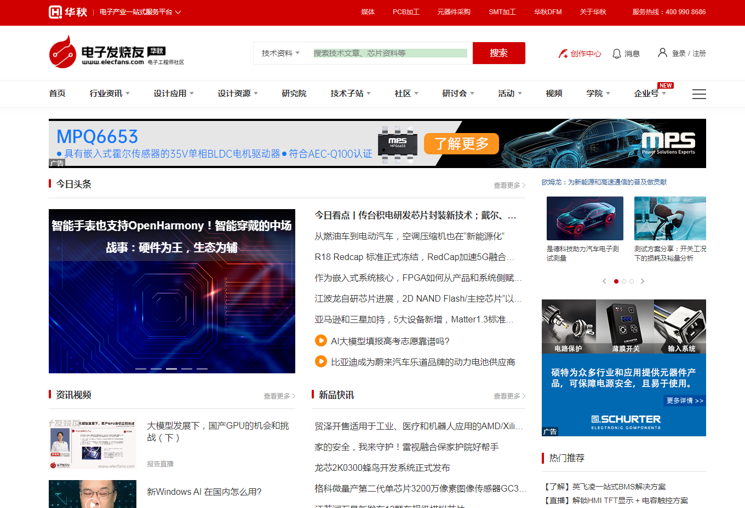Open 关于华秋 in top bar

593,12
